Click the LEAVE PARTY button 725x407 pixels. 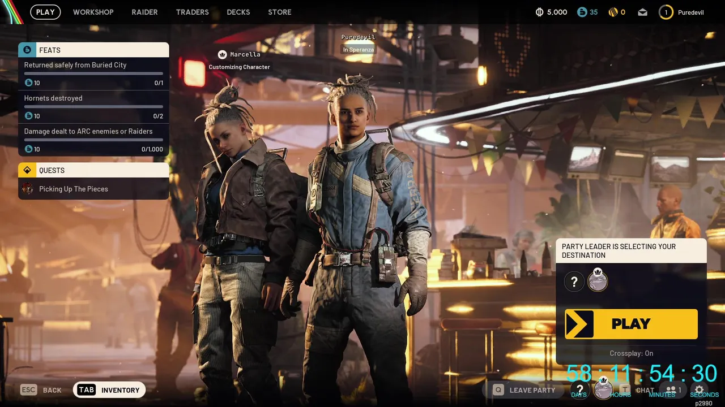pyautogui.click(x=524, y=390)
